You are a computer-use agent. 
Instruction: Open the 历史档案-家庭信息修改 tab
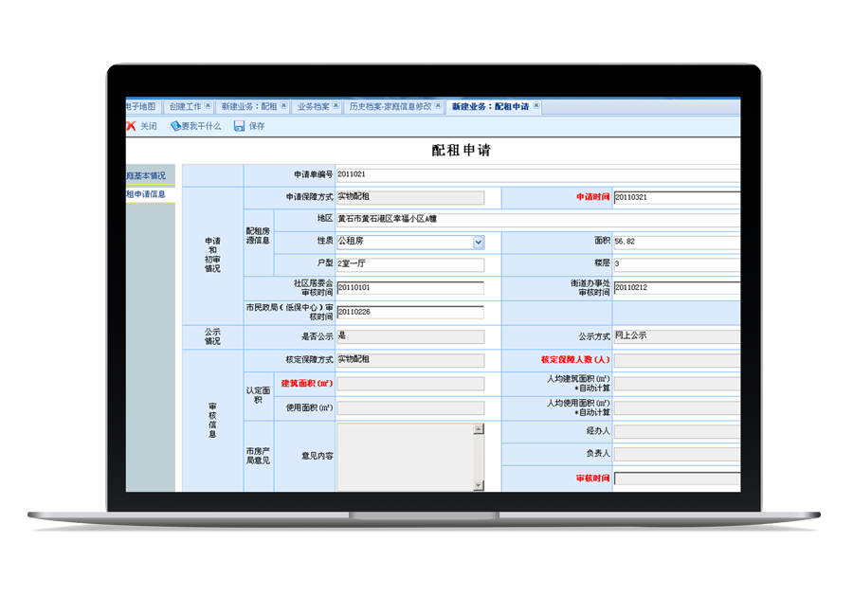pos(390,107)
